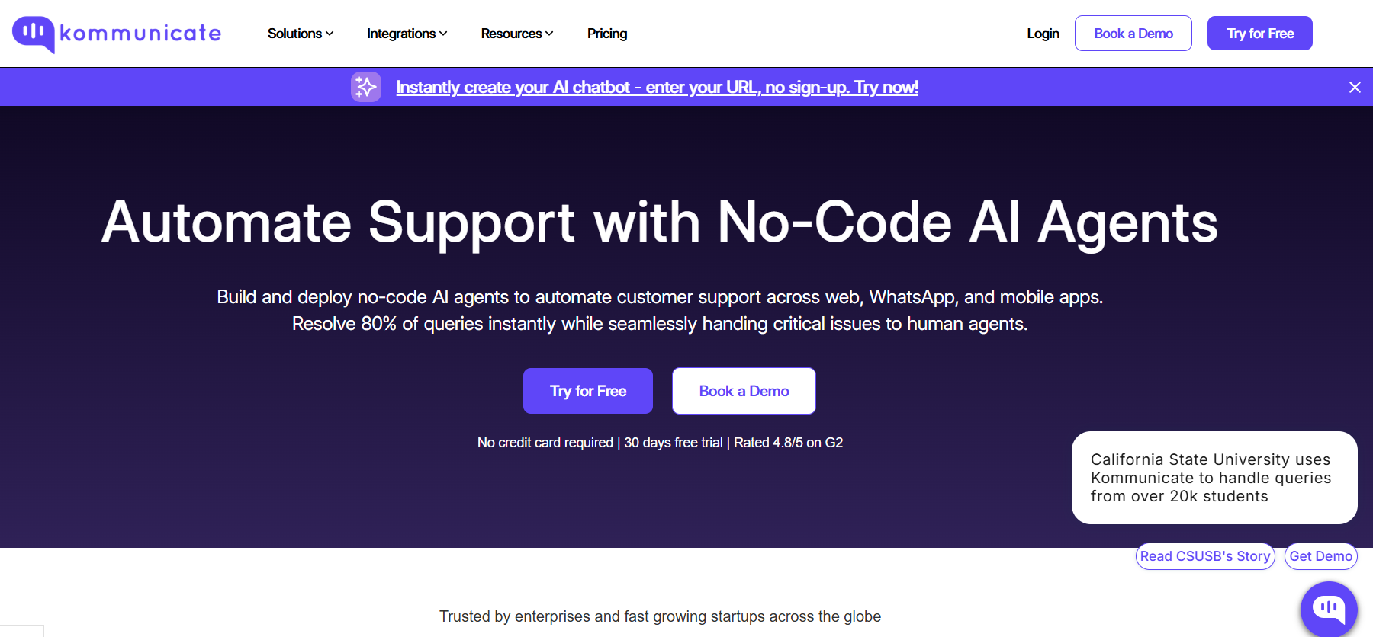
Task: Expand the Resources dropdown menu
Action: coord(516,34)
